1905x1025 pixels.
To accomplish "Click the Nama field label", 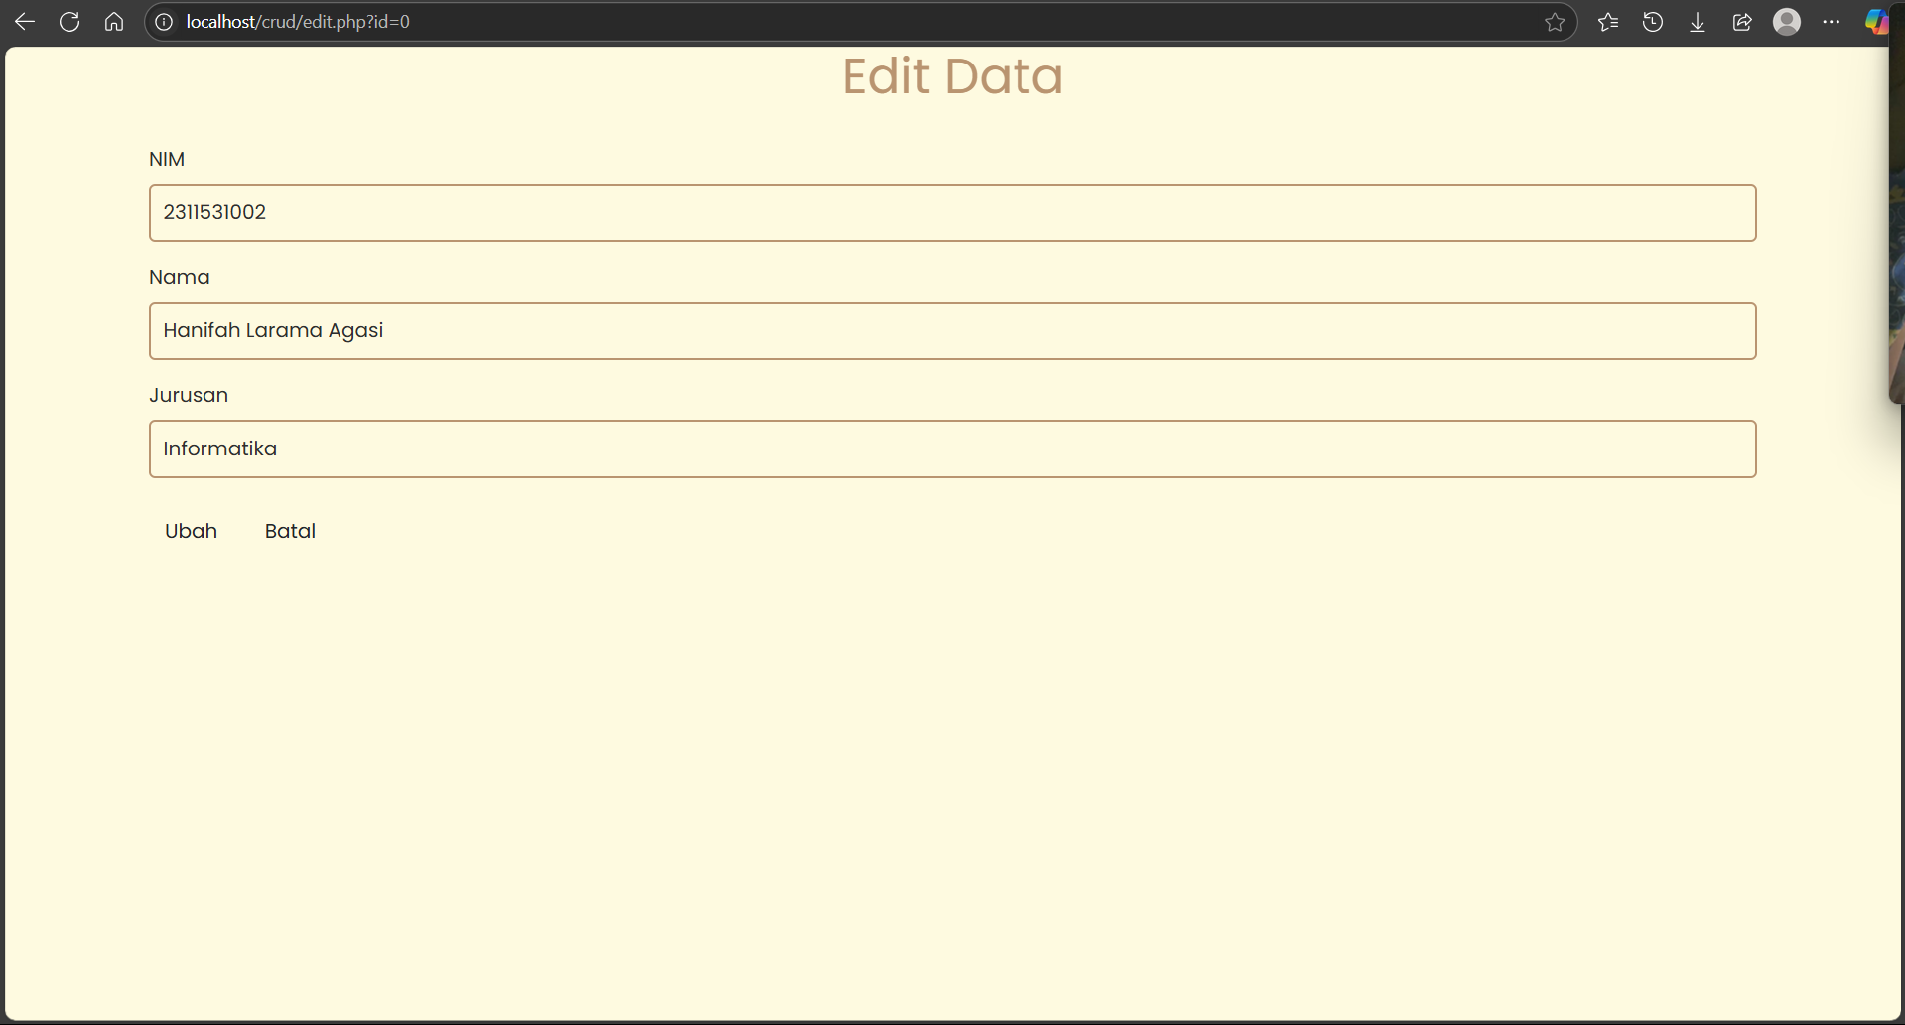I will pos(180,277).
